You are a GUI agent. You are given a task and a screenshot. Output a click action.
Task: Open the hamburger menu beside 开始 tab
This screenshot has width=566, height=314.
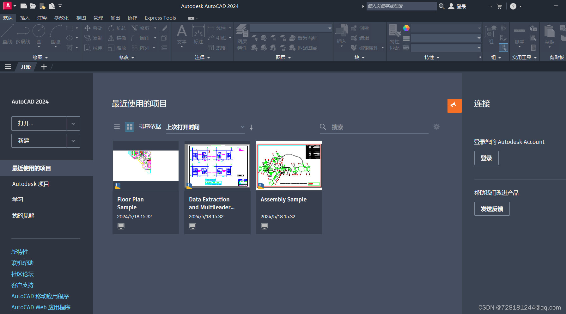[x=8, y=67]
